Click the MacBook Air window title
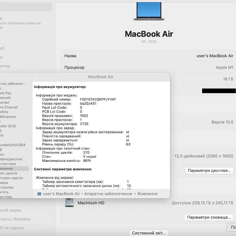Screen dimensions: 236x236 101,77
